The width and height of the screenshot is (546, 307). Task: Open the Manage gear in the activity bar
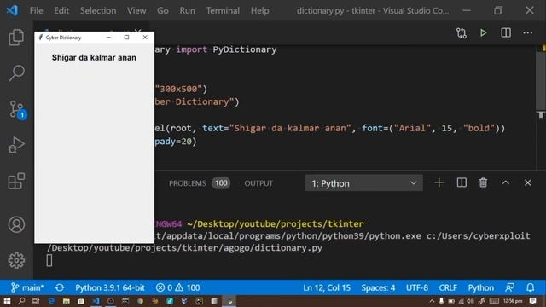(x=16, y=260)
